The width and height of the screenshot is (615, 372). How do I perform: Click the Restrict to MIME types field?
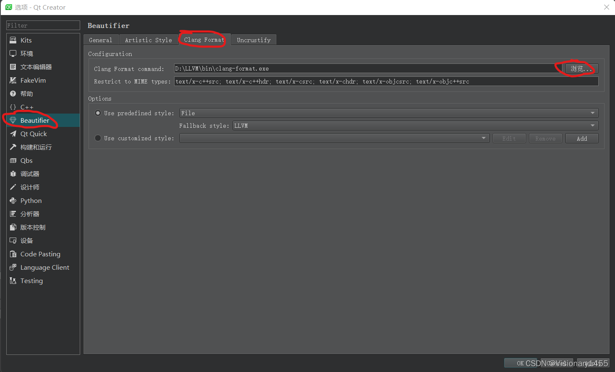coord(386,81)
